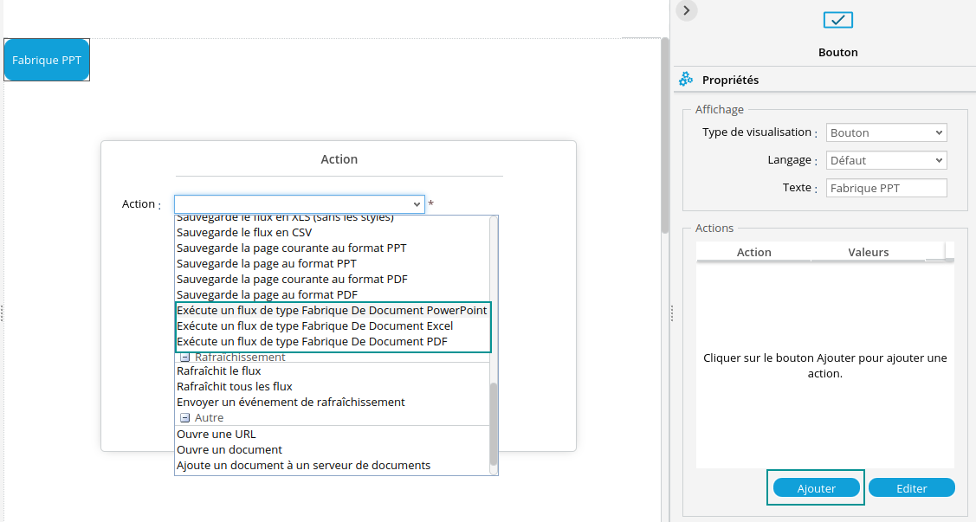Image resolution: width=976 pixels, height=522 pixels.
Task: Choose Sauvegarde le flux en CSV
Action: coord(244,232)
